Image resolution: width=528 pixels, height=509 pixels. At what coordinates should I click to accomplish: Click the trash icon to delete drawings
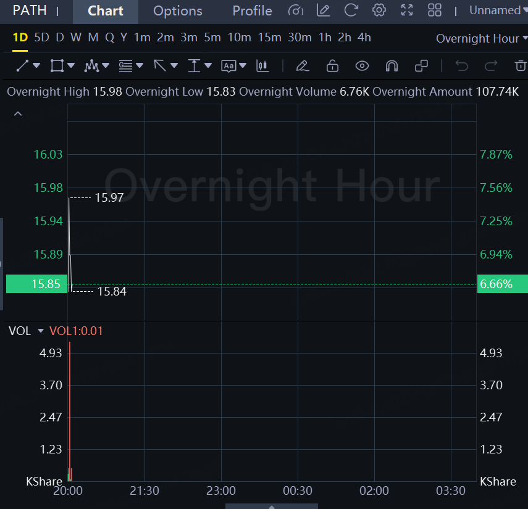tap(521, 65)
